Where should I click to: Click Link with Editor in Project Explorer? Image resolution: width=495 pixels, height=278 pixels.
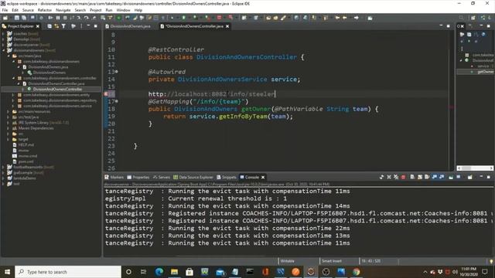point(56,26)
